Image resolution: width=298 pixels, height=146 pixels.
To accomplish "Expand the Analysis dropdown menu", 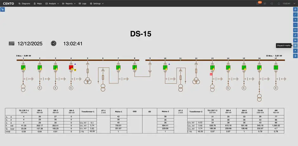I will click(52, 3).
